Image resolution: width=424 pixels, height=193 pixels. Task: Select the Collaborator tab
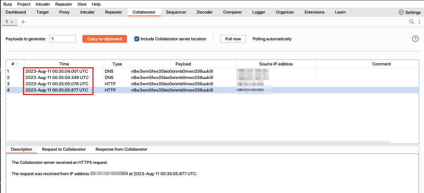coord(144,12)
